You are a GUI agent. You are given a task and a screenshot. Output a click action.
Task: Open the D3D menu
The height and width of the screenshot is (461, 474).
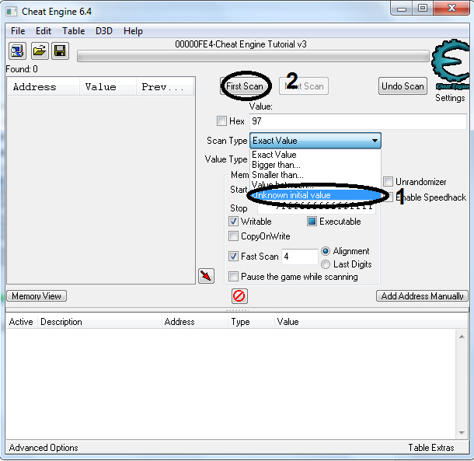click(104, 31)
